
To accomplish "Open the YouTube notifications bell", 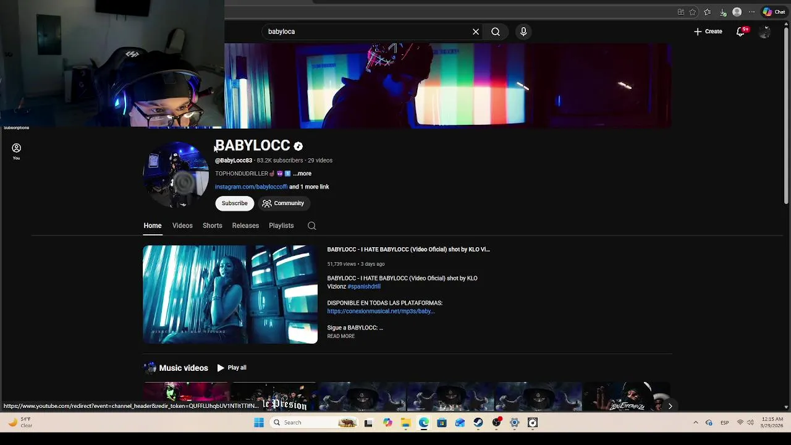I will pyautogui.click(x=742, y=32).
